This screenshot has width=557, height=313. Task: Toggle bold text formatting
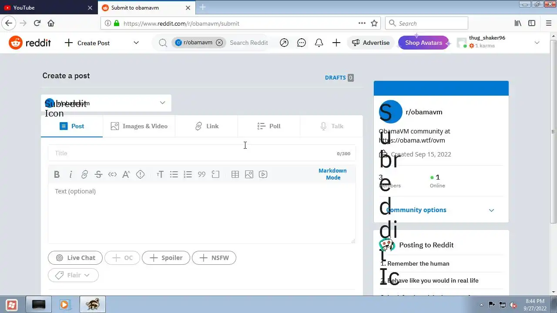[57, 174]
